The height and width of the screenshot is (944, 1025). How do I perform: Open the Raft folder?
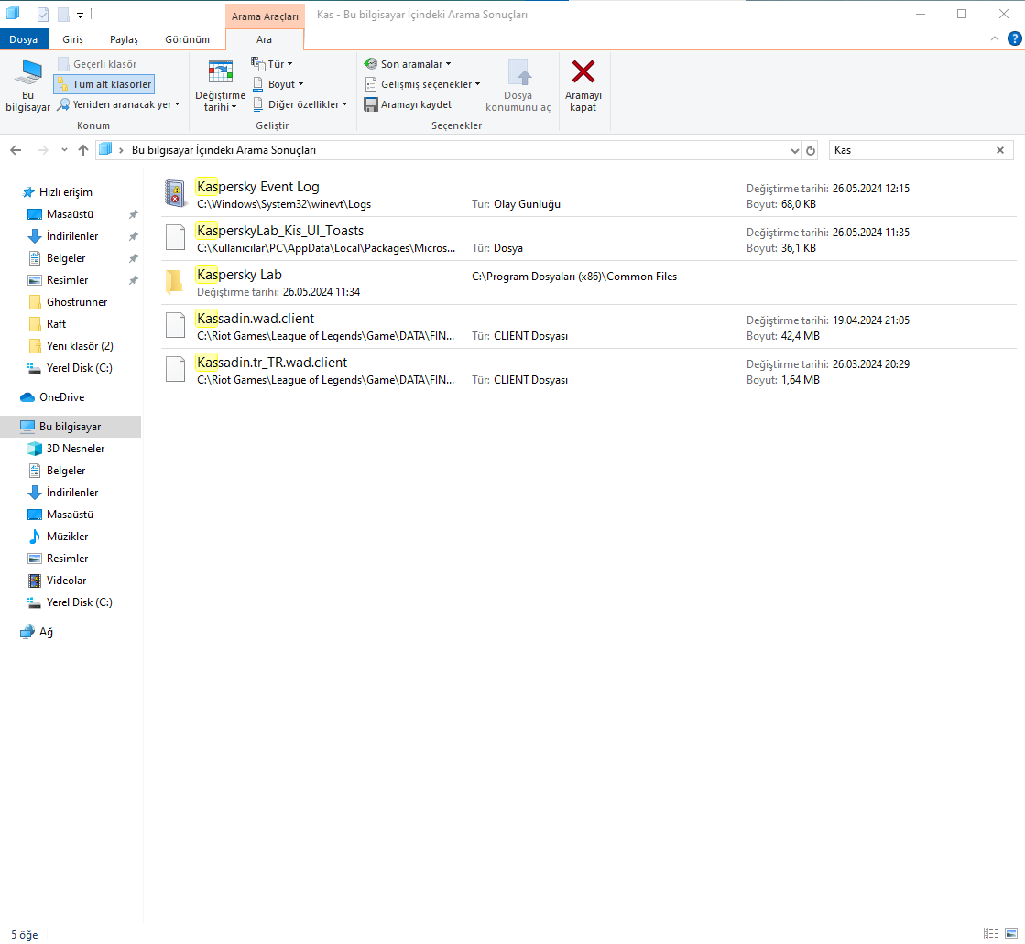pyautogui.click(x=56, y=324)
